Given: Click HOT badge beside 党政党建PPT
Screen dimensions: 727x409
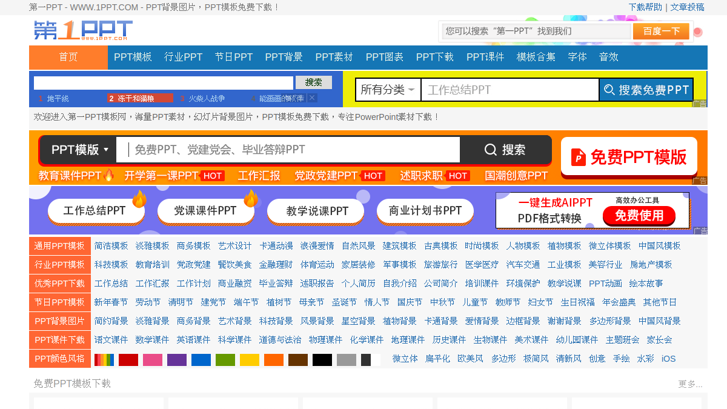Looking at the screenshot, I should click(373, 176).
